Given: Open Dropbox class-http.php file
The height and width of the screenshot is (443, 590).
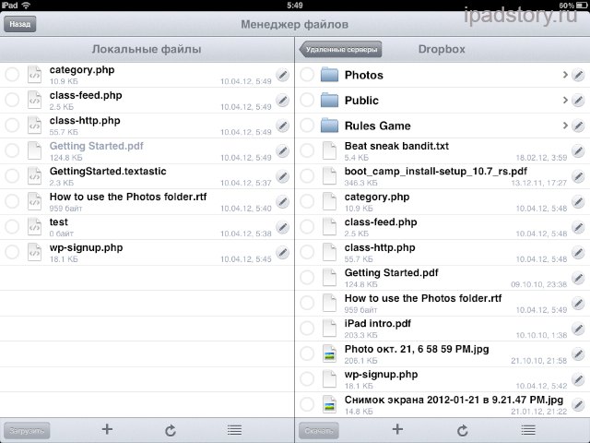Looking at the screenshot, I should (442, 253).
